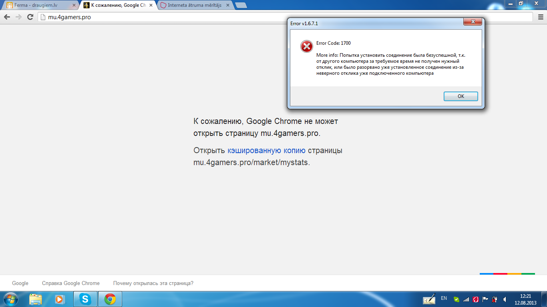Switch the EN input language indicator
Viewport: 547px width, 307px height.
tap(444, 298)
